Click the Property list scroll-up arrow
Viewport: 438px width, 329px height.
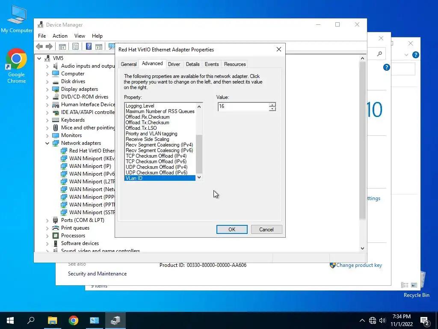click(x=199, y=106)
